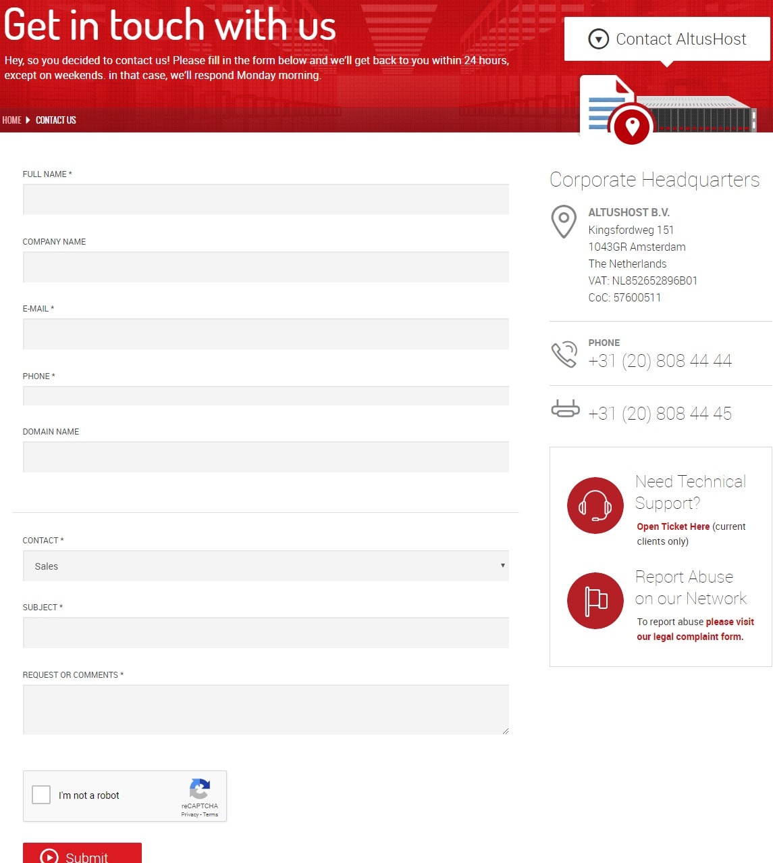773x863 pixels.
Task: Click the circled arrow icon beside Contact AltusHost
Action: [x=598, y=39]
